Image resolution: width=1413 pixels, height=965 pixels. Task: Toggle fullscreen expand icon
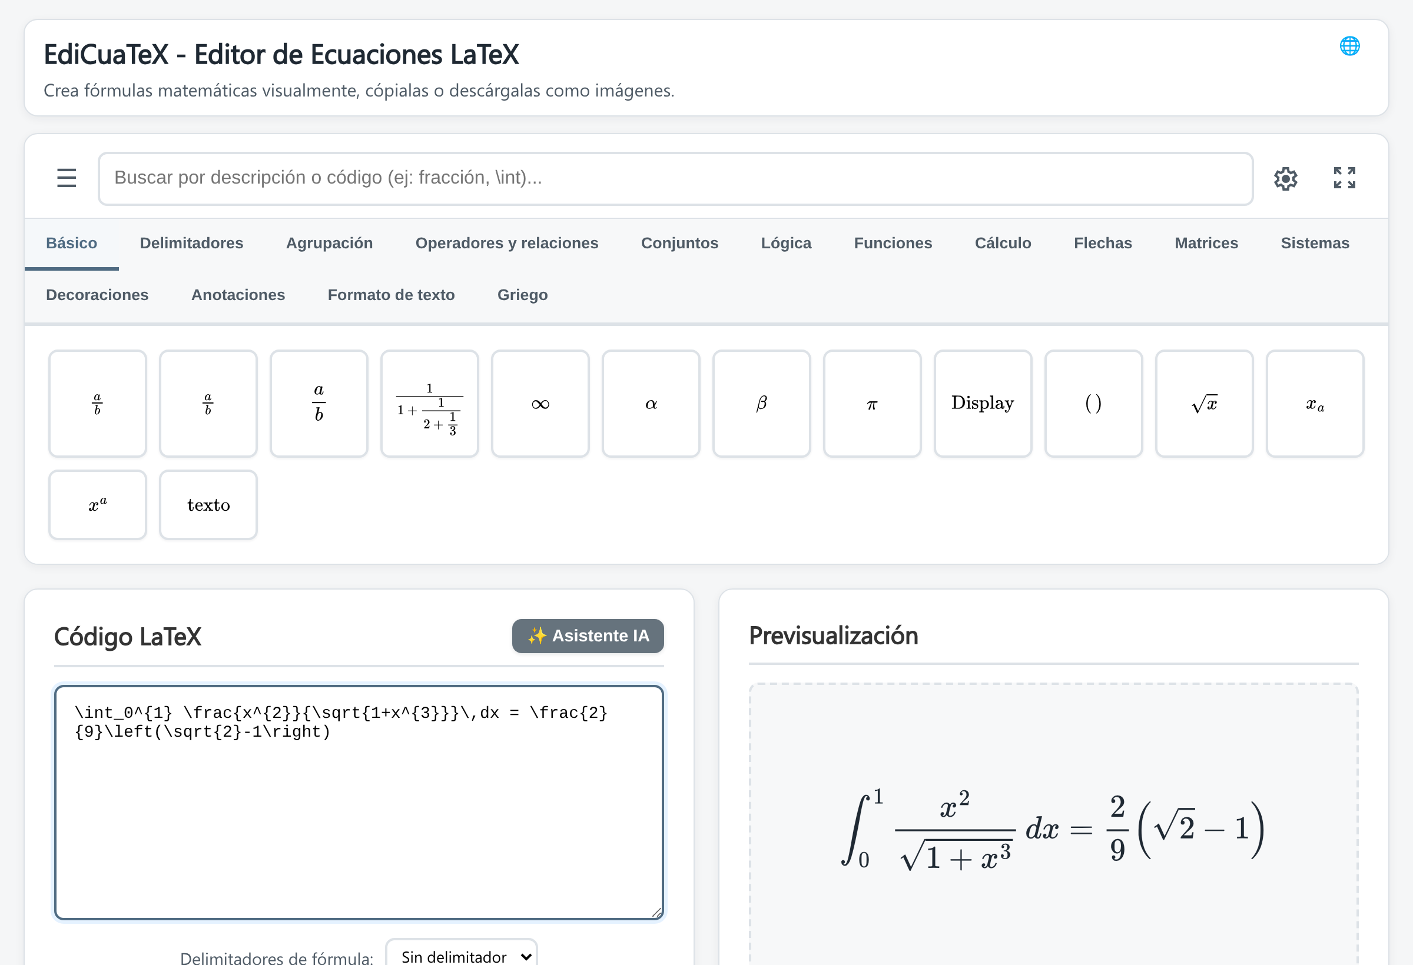[x=1344, y=178]
